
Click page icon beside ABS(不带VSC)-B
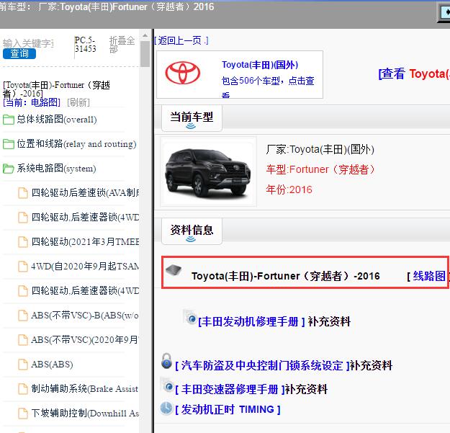point(23,316)
